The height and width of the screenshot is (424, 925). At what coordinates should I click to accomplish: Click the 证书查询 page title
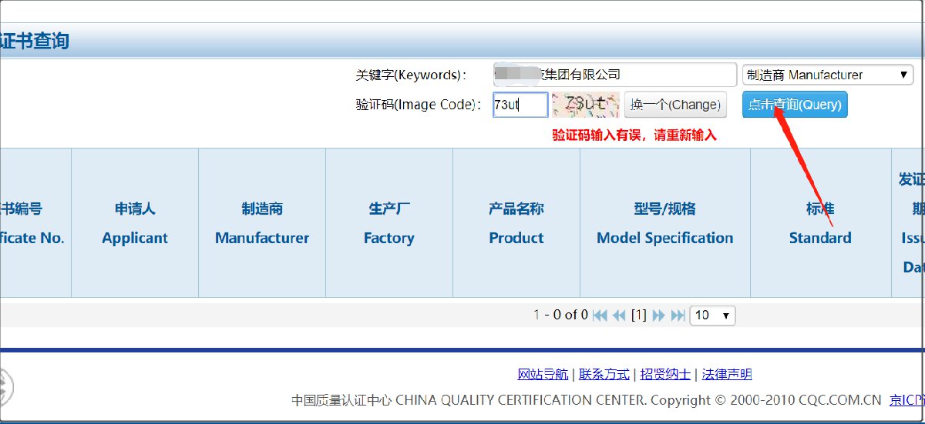point(35,40)
